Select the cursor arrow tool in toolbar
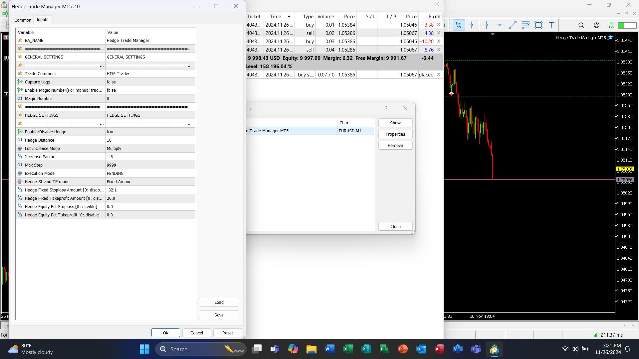Viewport: 639px width, 359px height. coord(459,25)
